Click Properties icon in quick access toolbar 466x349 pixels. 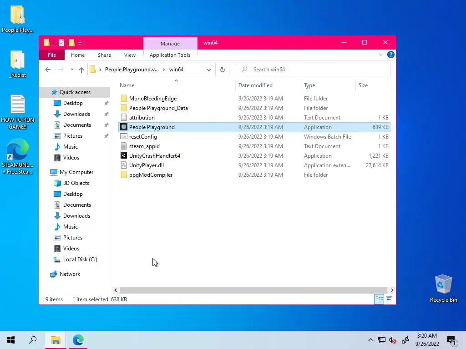(x=61, y=43)
